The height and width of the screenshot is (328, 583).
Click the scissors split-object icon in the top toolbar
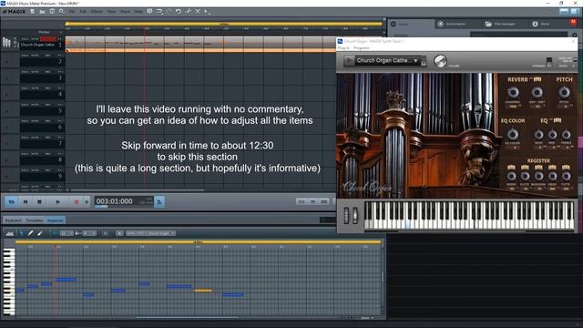[189, 12]
